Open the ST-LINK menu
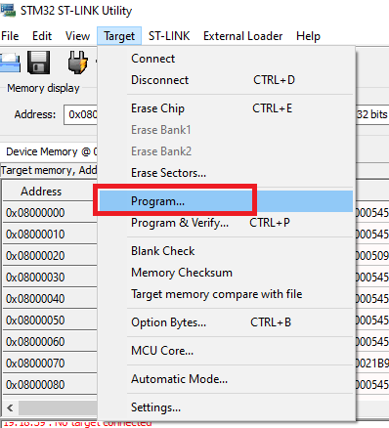Image resolution: width=389 pixels, height=428 pixels. click(x=169, y=36)
